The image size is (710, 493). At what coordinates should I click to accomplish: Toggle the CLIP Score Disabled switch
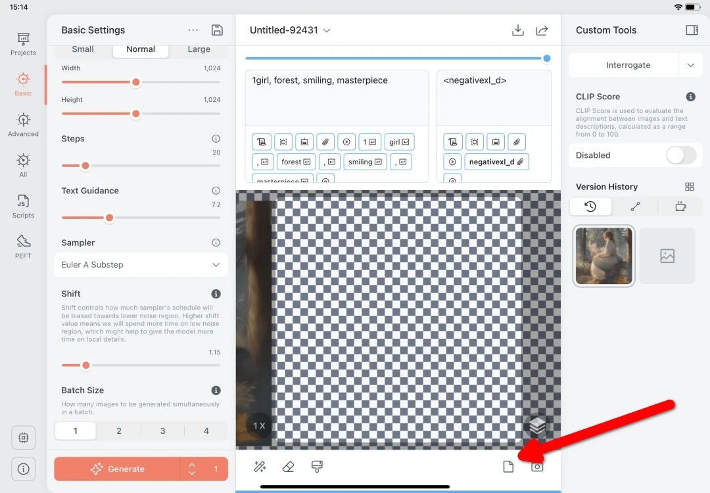tap(681, 155)
